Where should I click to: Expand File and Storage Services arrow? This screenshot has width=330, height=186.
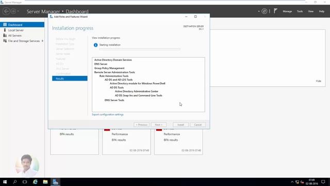[42, 41]
